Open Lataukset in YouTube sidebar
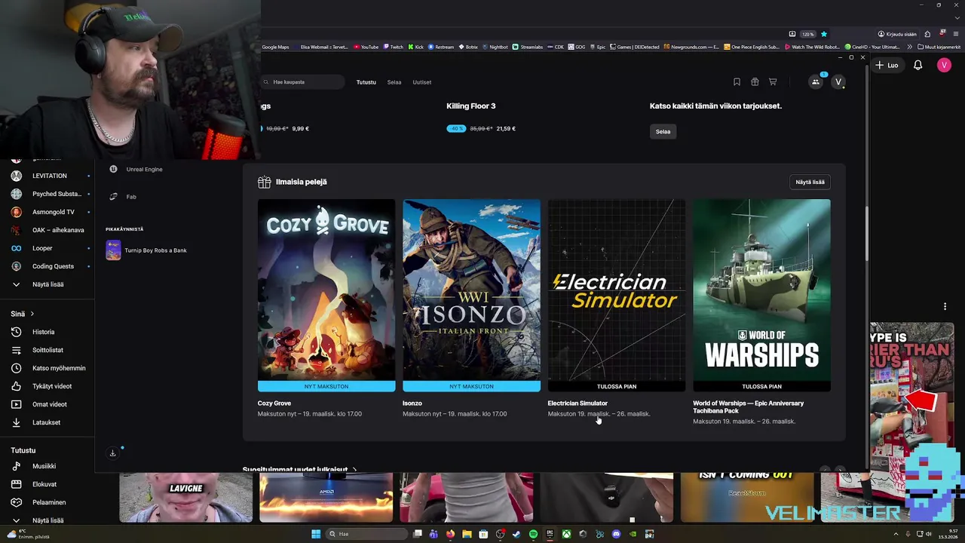 click(47, 422)
